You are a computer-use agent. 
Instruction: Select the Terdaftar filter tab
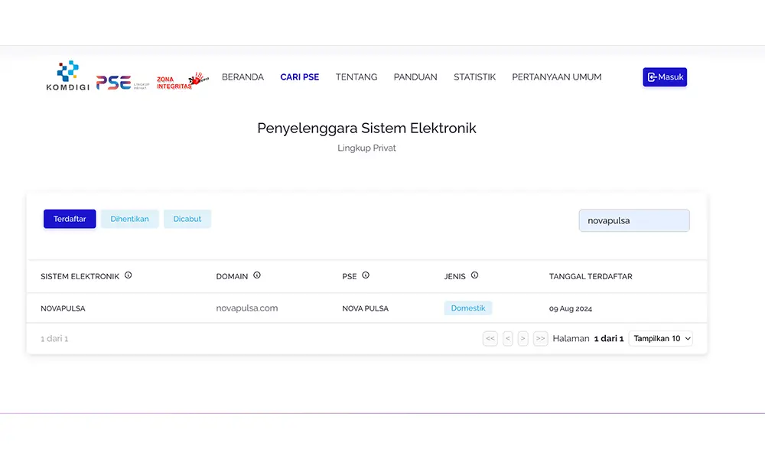(x=70, y=219)
